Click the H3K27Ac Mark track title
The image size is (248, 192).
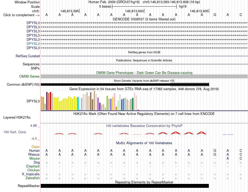144,114
